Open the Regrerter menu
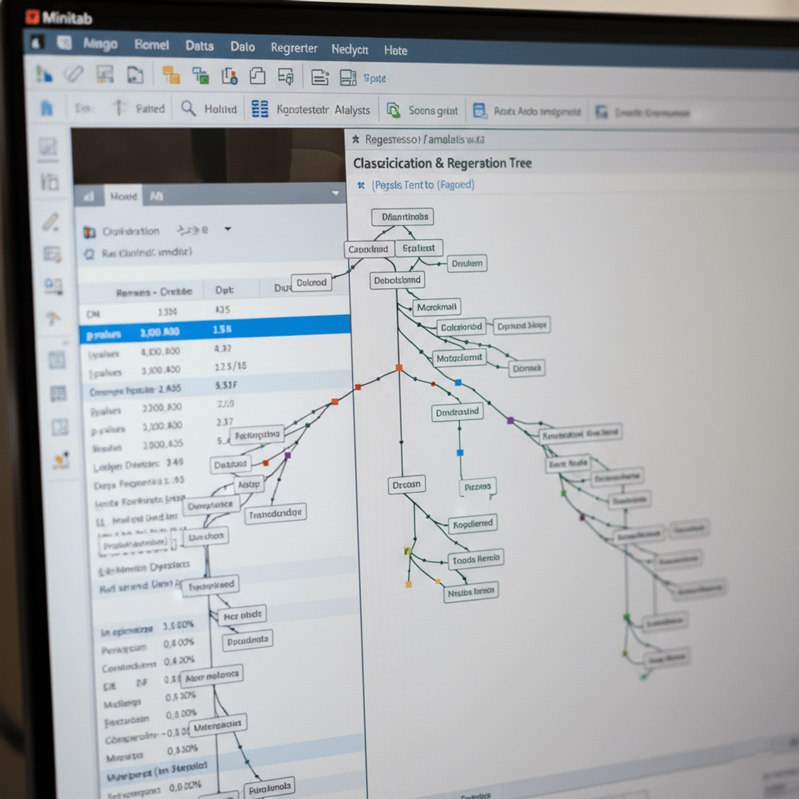 tap(294, 48)
